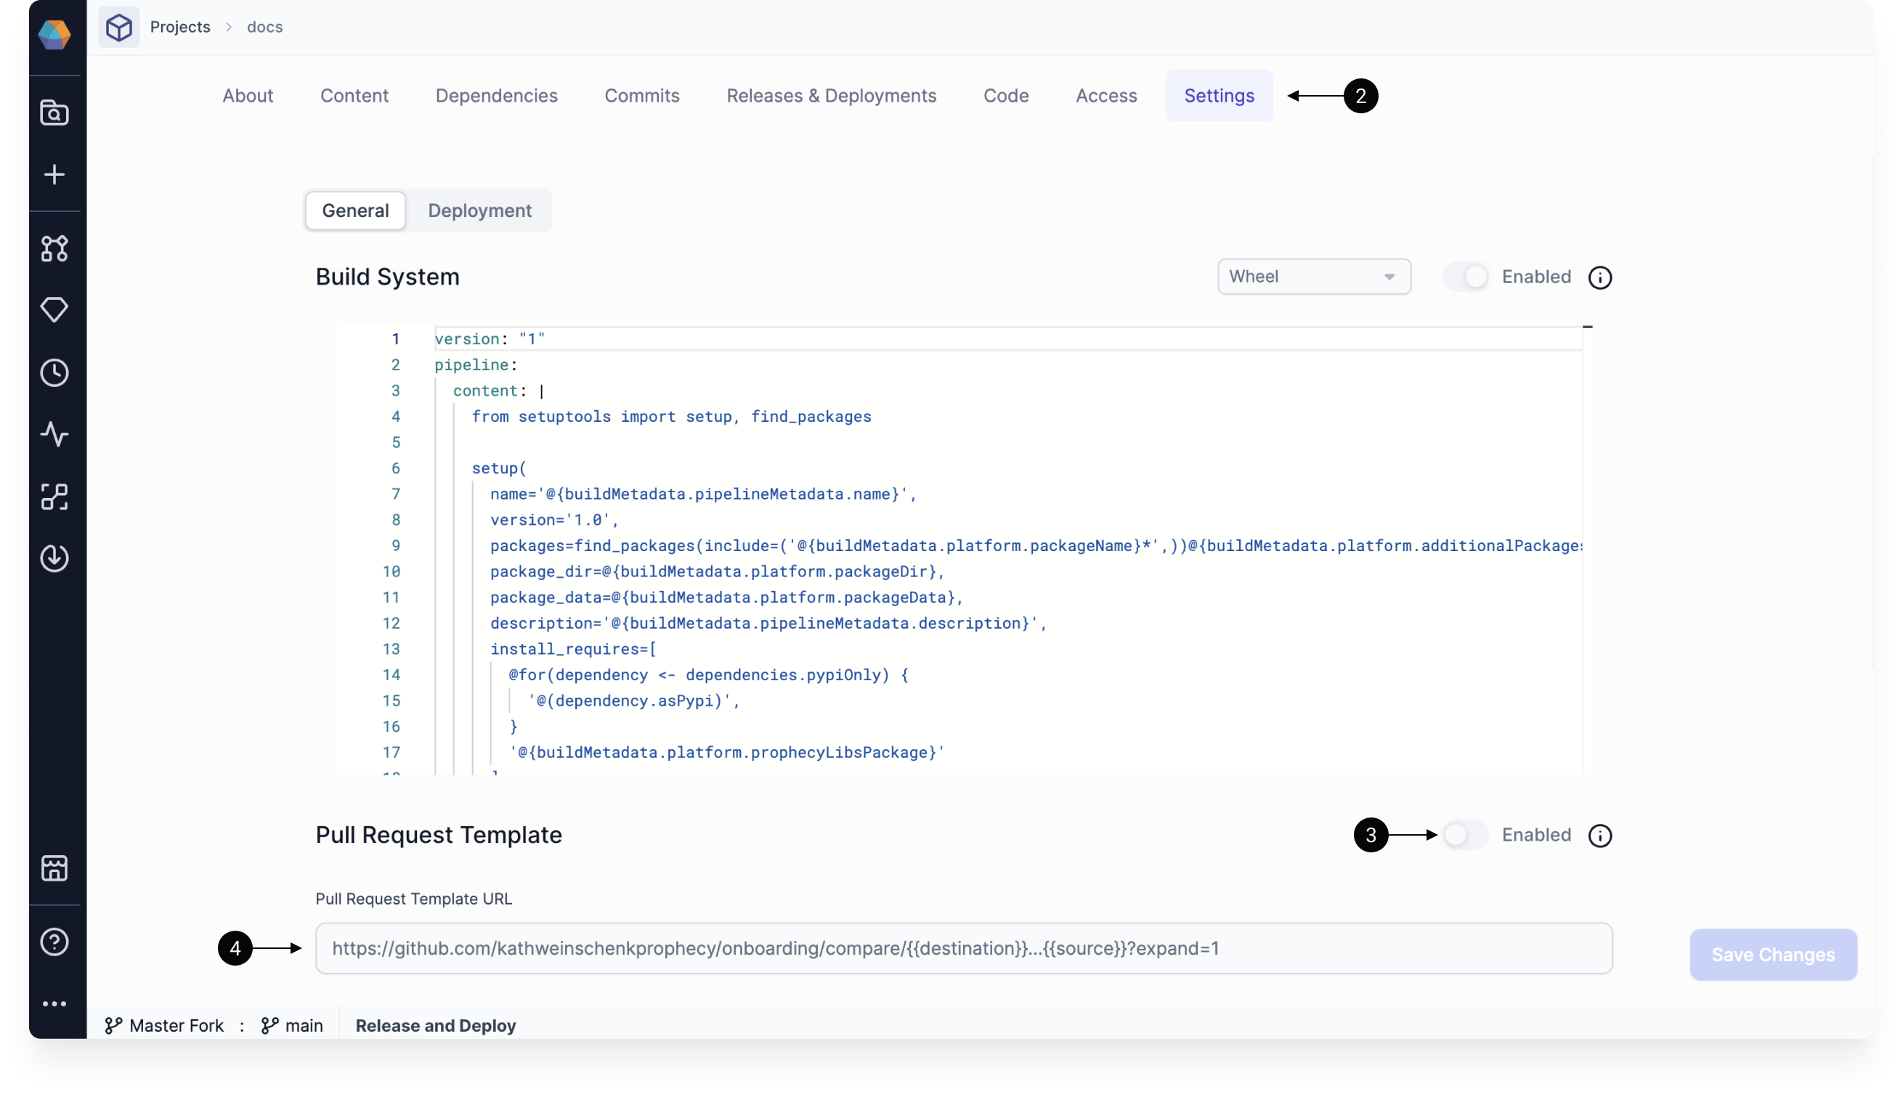
Task: Open the lineage view from the sidebar
Action: point(55,497)
